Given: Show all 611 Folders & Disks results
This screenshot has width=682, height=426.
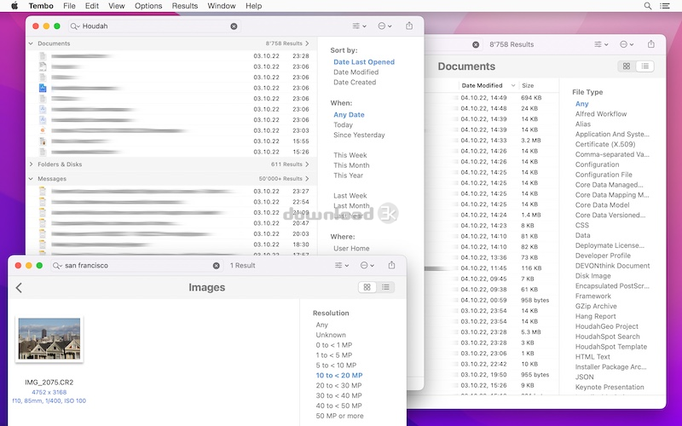Looking at the screenshot, I should pos(290,164).
